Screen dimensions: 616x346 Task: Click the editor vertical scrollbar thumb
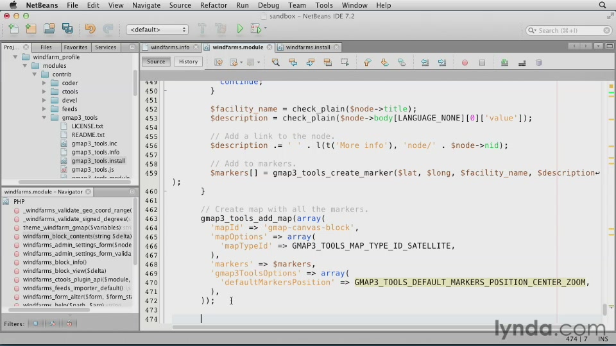(605, 309)
